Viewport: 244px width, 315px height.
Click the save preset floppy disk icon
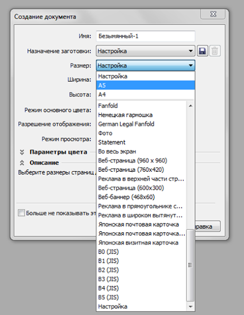pos(202,51)
